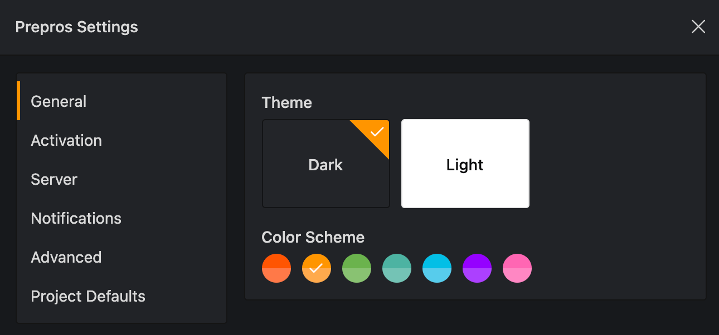Select the checked orange color scheme
Screen dimensions: 719x335
coord(317,268)
